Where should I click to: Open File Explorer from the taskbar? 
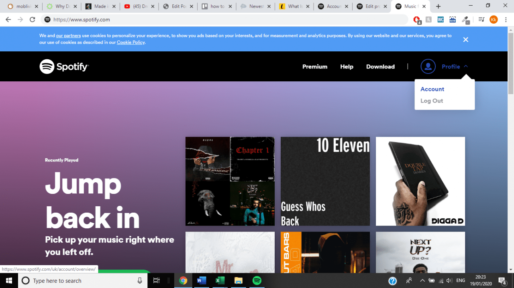(239, 280)
